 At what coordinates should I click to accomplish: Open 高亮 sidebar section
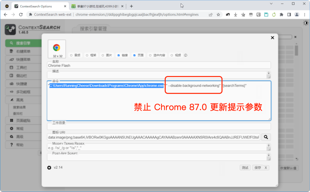23,100
